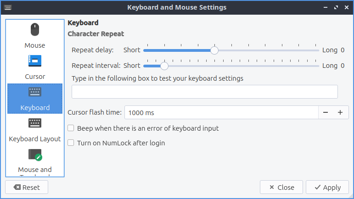Maximize the settings window
This screenshot has width=354, height=199.
(336, 8)
